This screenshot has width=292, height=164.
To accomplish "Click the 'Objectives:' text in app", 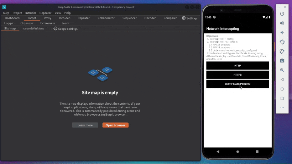I will tap(212, 36).
